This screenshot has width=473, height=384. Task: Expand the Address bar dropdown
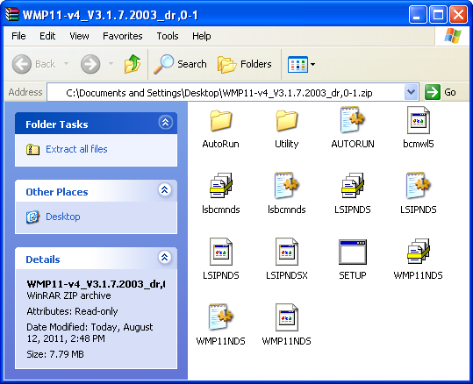411,92
